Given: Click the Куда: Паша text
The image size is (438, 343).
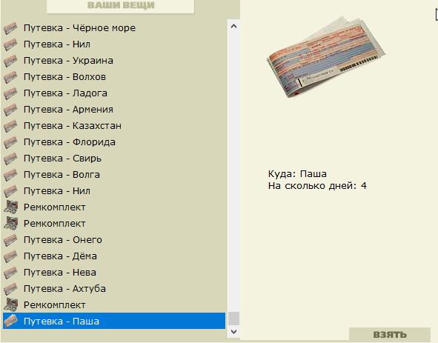Looking at the screenshot, I should tap(297, 174).
